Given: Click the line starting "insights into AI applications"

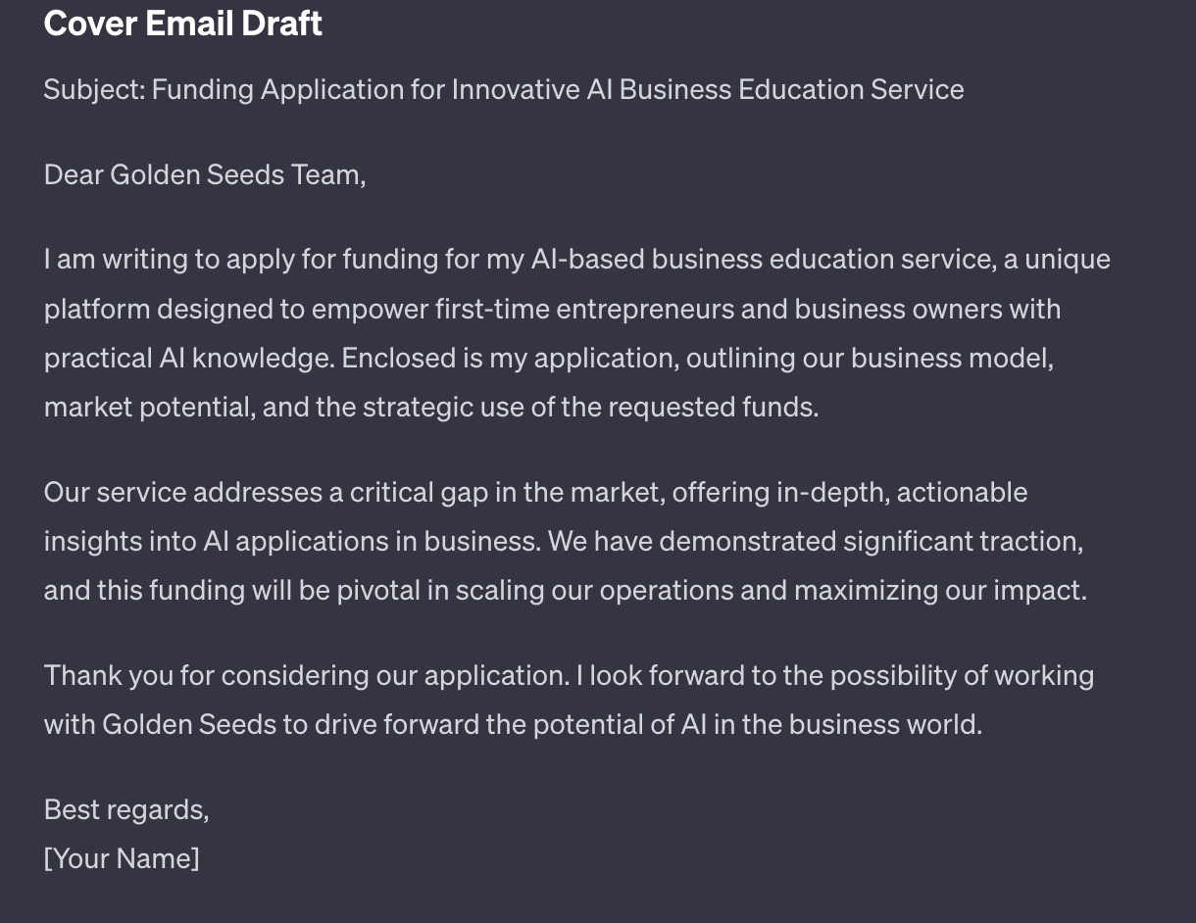Looking at the screenshot, I should tap(563, 541).
